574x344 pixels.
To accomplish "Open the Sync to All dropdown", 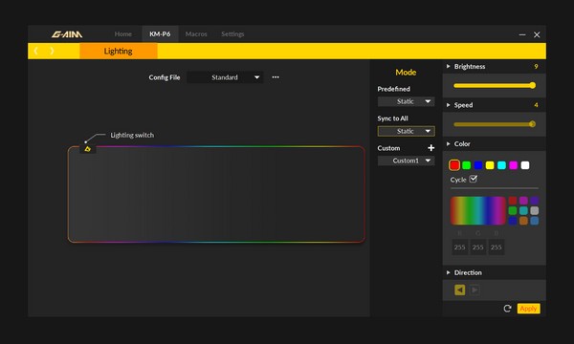I will 406,131.
